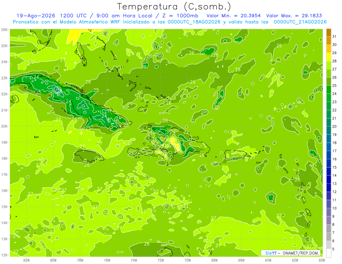Click the "76W" longitude axis label

click(x=107, y=260)
